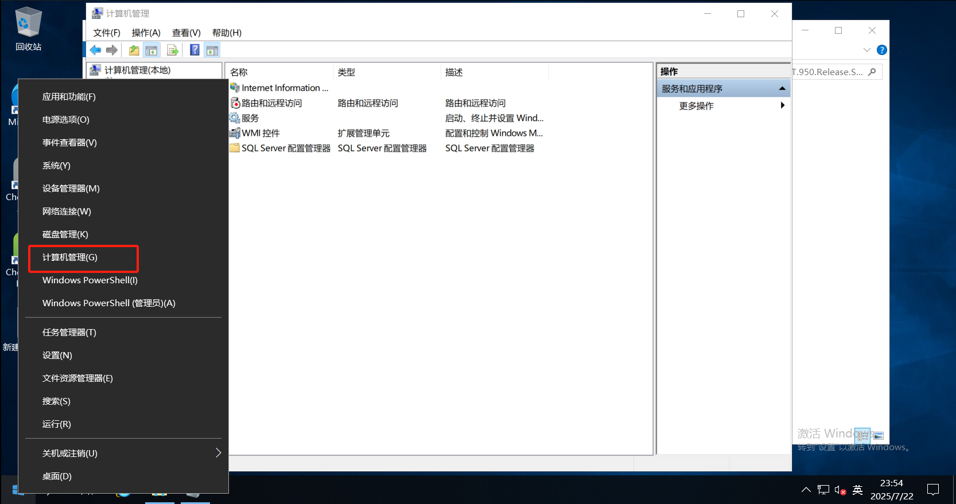Click the 服务 gear icon
This screenshot has width=956, height=504.
[235, 118]
